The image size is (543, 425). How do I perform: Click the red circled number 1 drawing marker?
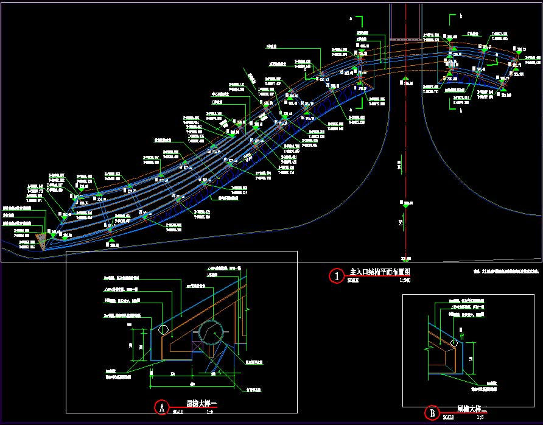coord(338,276)
